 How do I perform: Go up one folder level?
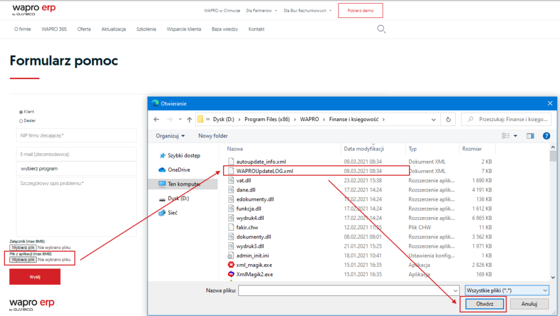click(189, 120)
